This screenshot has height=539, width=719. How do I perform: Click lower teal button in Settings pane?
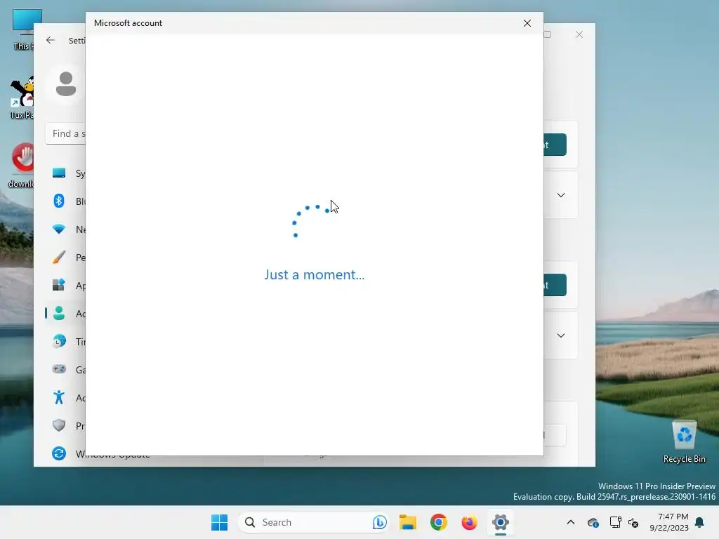[555, 285]
